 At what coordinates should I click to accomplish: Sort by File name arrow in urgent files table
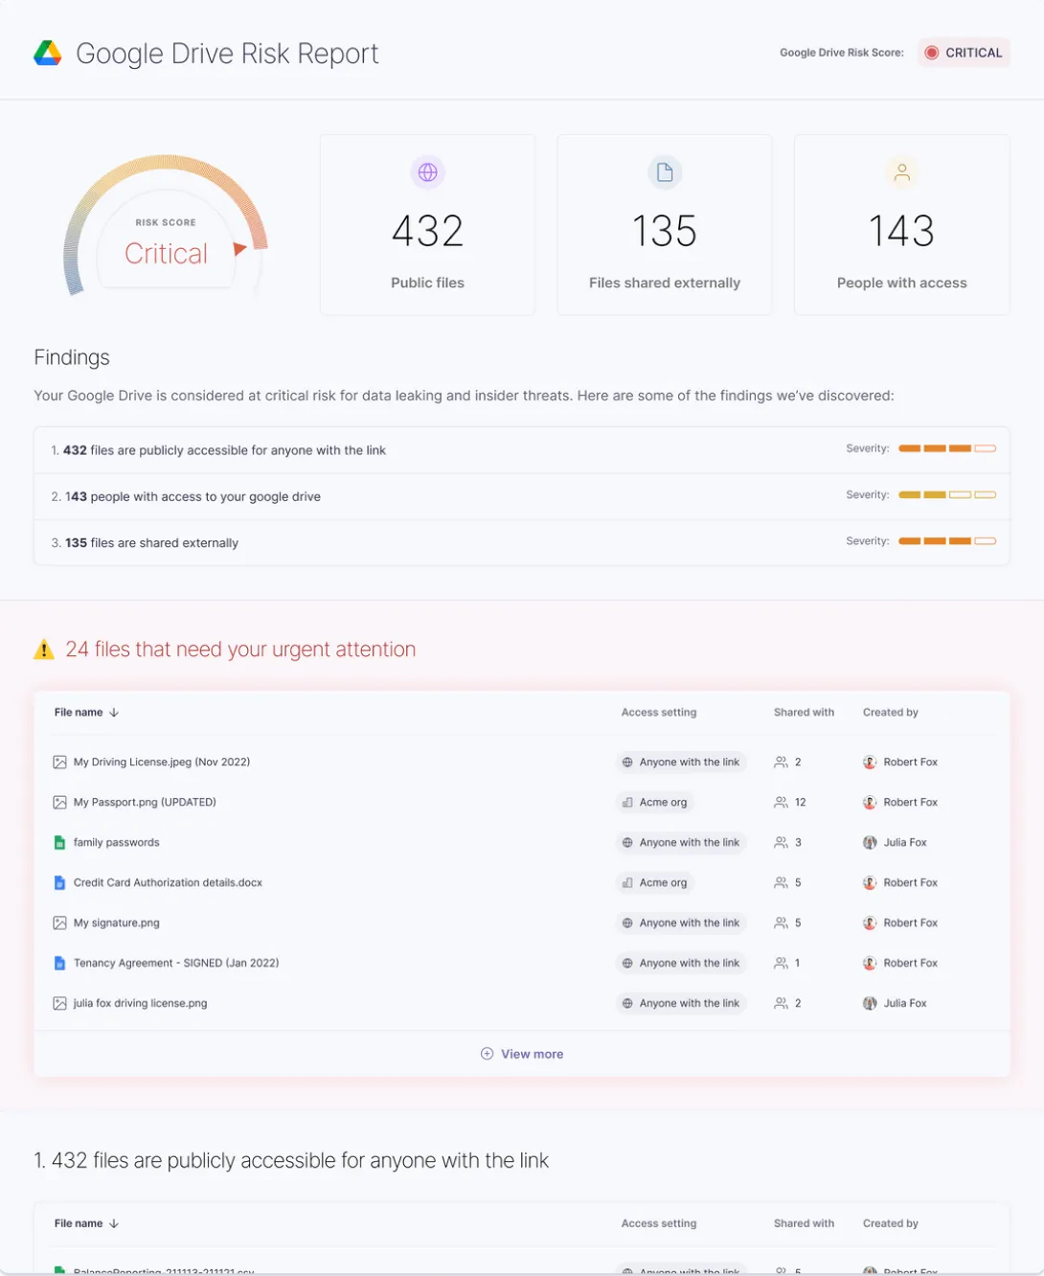[x=114, y=713]
